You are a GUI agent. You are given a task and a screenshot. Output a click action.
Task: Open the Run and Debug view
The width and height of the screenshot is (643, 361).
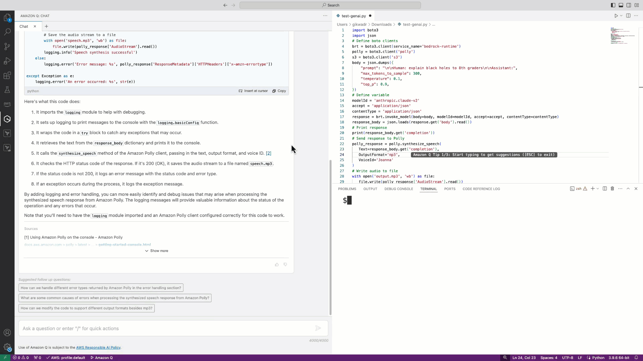click(7, 61)
